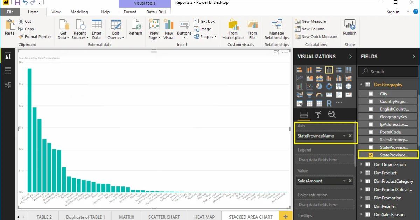This screenshot has height=220, width=420.
Task: Switch to the HEAT MAP page tab
Action: tap(204, 217)
